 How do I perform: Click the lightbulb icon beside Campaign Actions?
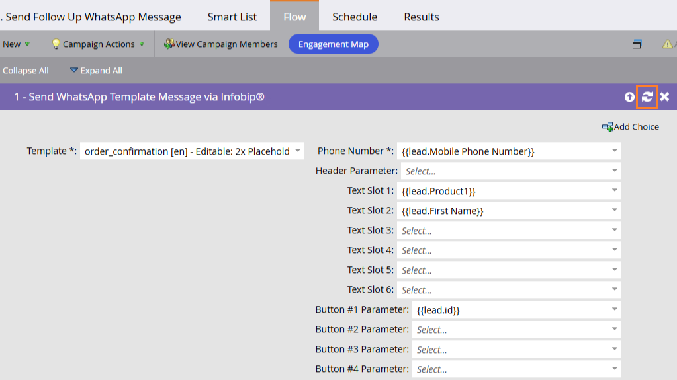(x=56, y=44)
